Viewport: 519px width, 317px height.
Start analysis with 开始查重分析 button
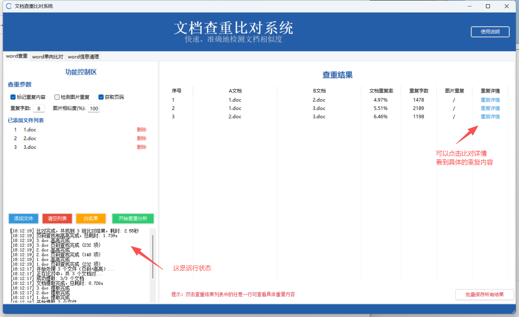[x=133, y=218]
